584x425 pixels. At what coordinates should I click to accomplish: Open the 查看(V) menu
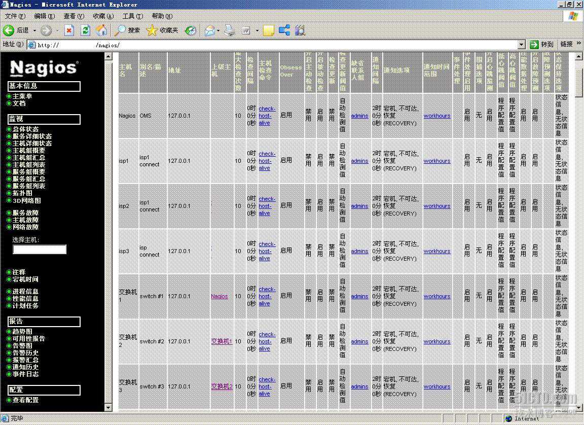(74, 16)
